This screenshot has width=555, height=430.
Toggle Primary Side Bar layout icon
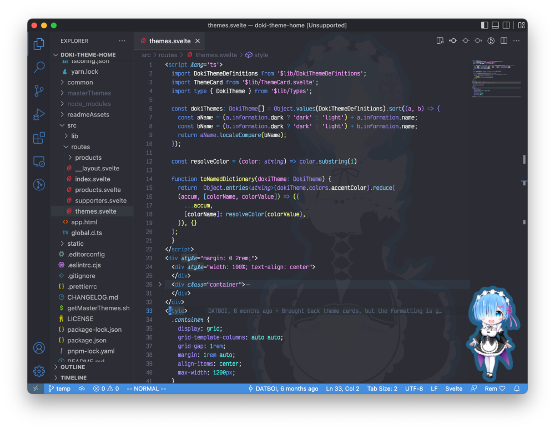coord(485,25)
